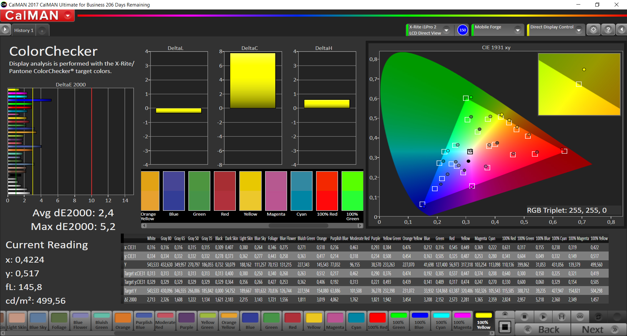Click the question mark help icon

pyautogui.click(x=608, y=30)
